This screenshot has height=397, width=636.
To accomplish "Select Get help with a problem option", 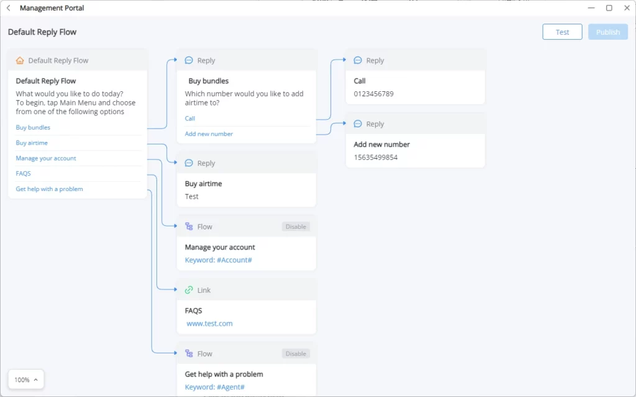I will [x=49, y=189].
